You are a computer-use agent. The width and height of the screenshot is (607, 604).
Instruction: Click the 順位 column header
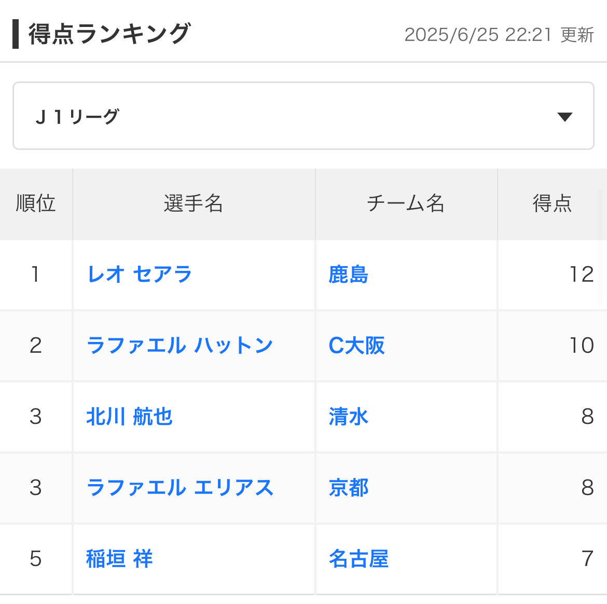pyautogui.click(x=36, y=203)
